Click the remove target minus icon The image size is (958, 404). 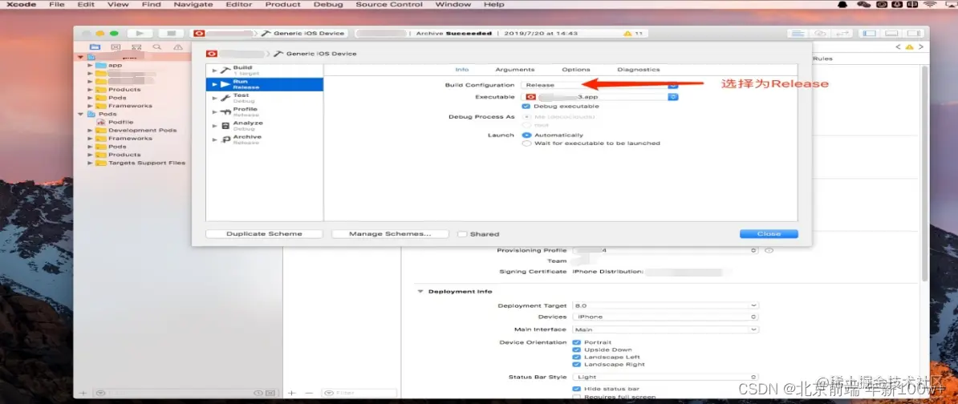pos(309,394)
